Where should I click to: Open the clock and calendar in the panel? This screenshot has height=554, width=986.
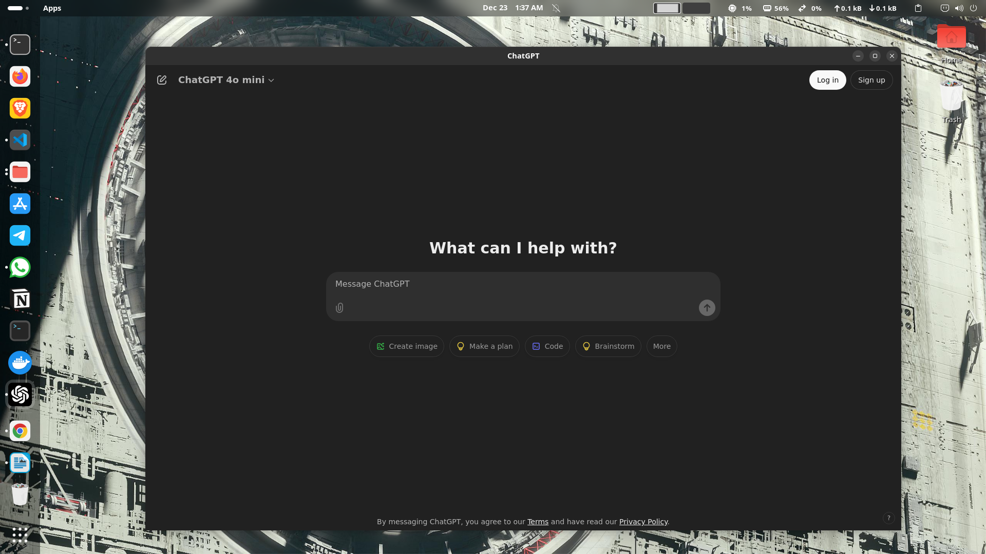(512, 8)
